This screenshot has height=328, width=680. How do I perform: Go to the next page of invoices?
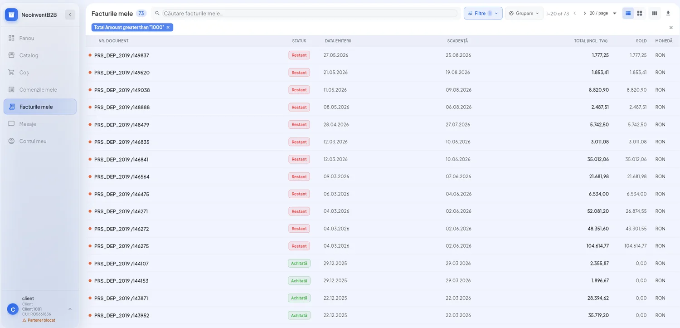coord(584,14)
